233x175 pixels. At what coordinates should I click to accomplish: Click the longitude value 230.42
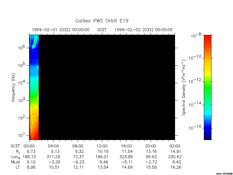pos(175,157)
